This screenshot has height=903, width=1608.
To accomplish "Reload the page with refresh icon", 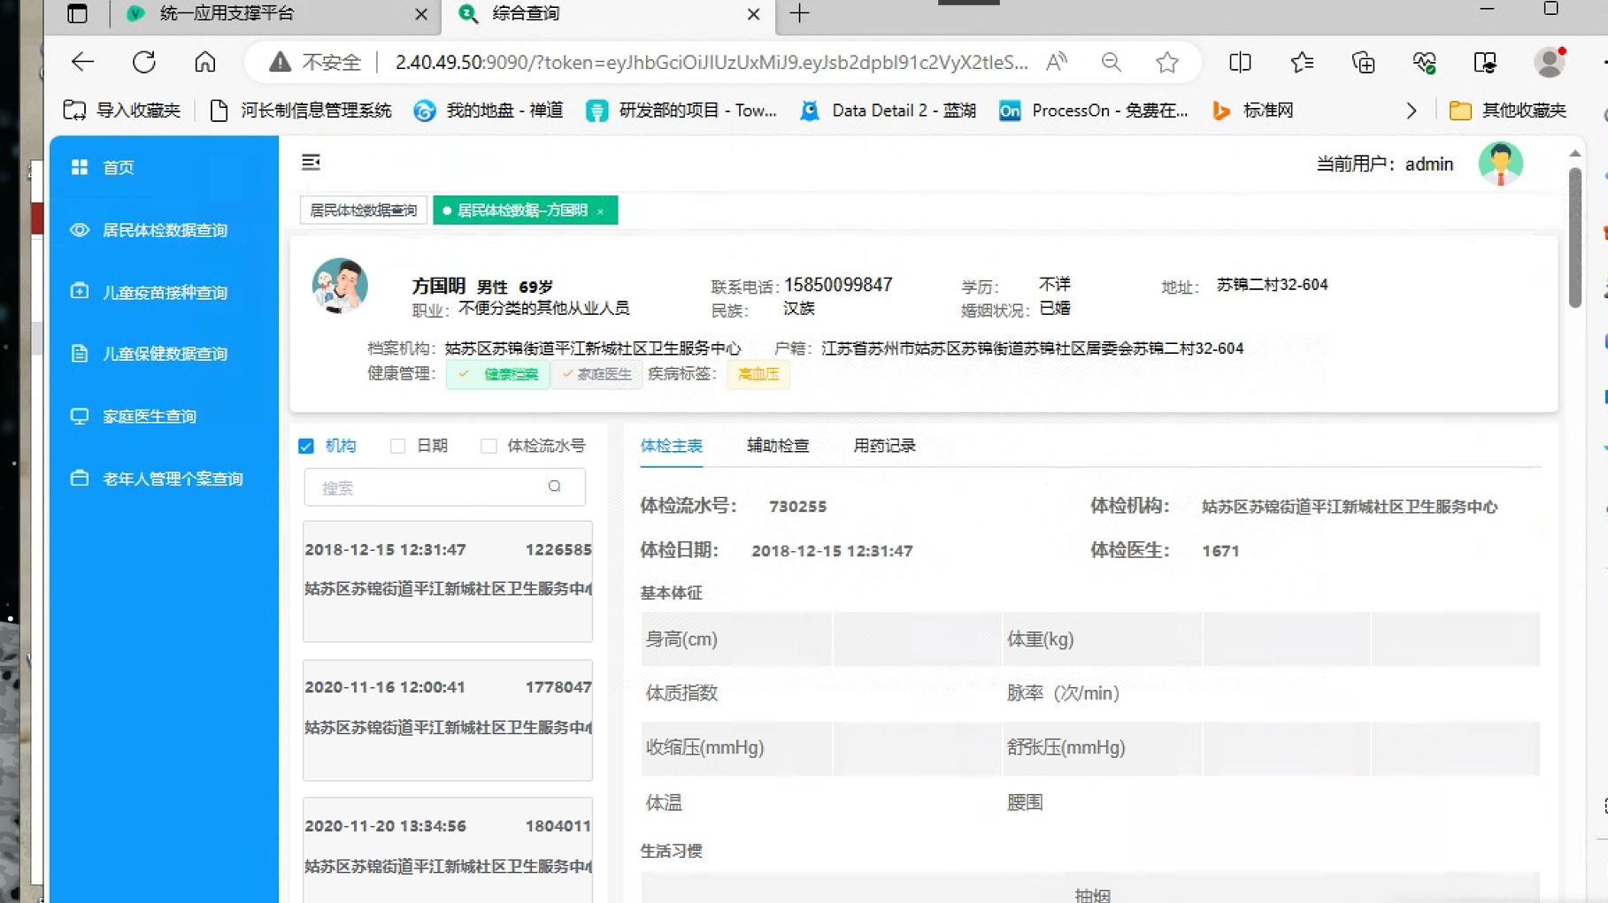I will [x=144, y=62].
